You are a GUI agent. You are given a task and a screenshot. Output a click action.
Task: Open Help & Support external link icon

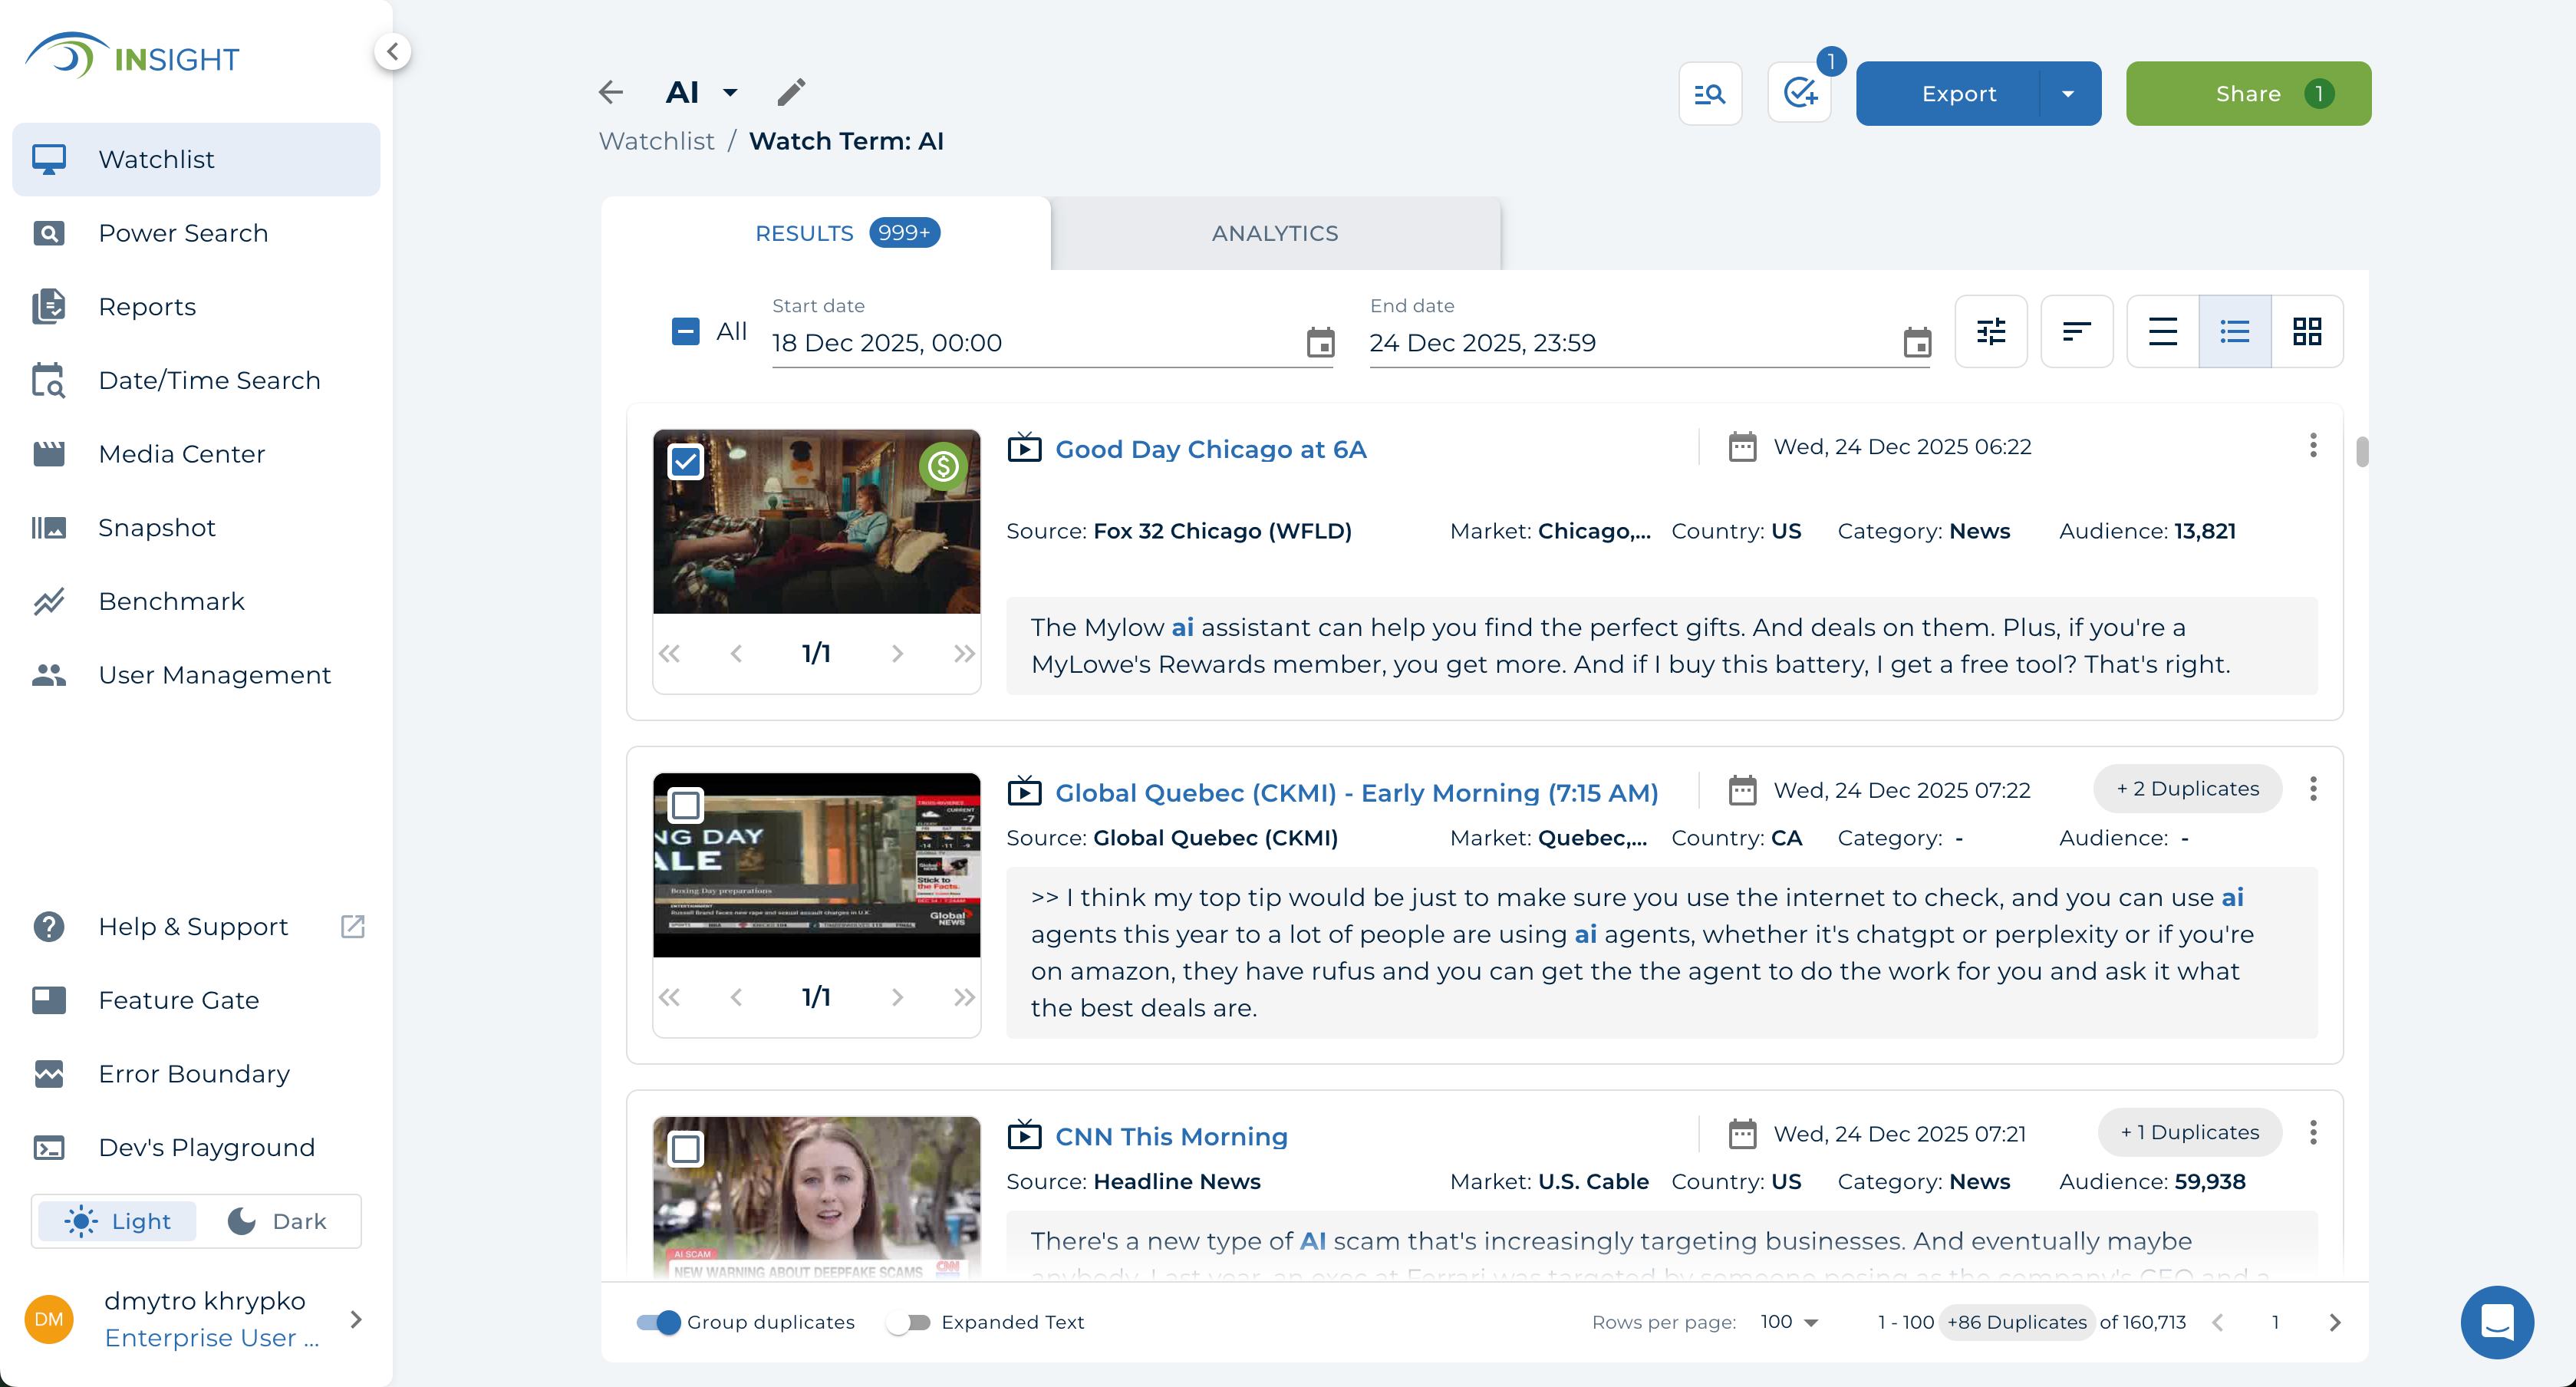(353, 927)
